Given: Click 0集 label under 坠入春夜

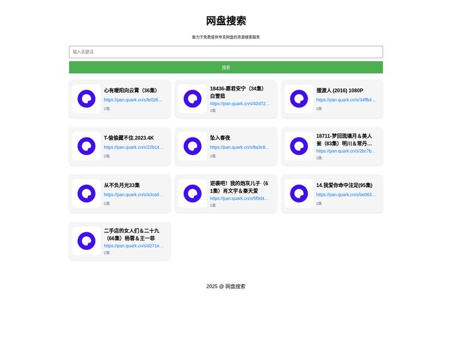Looking at the screenshot, I should (x=213, y=156).
